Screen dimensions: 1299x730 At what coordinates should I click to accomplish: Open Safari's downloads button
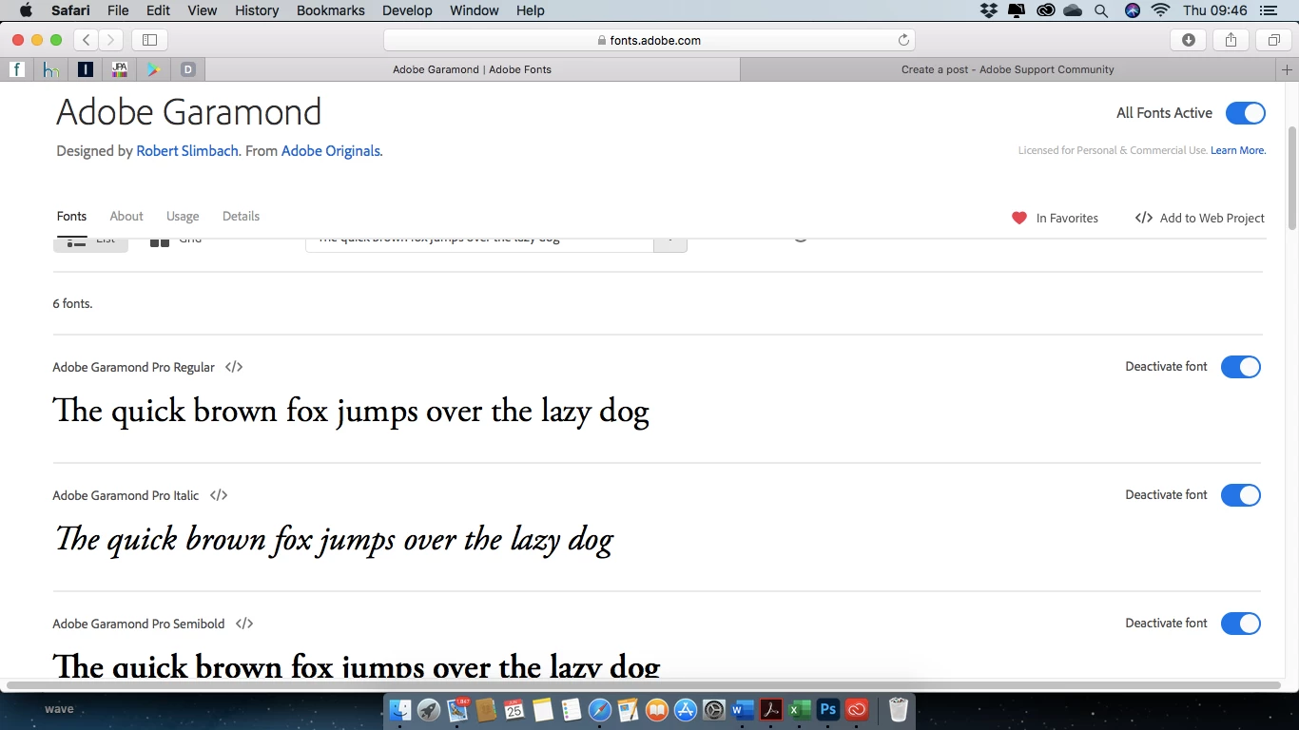pyautogui.click(x=1189, y=40)
